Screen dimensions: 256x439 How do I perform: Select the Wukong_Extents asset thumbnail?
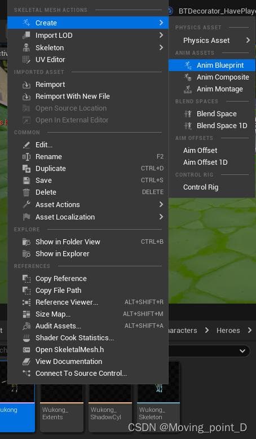tap(61, 397)
